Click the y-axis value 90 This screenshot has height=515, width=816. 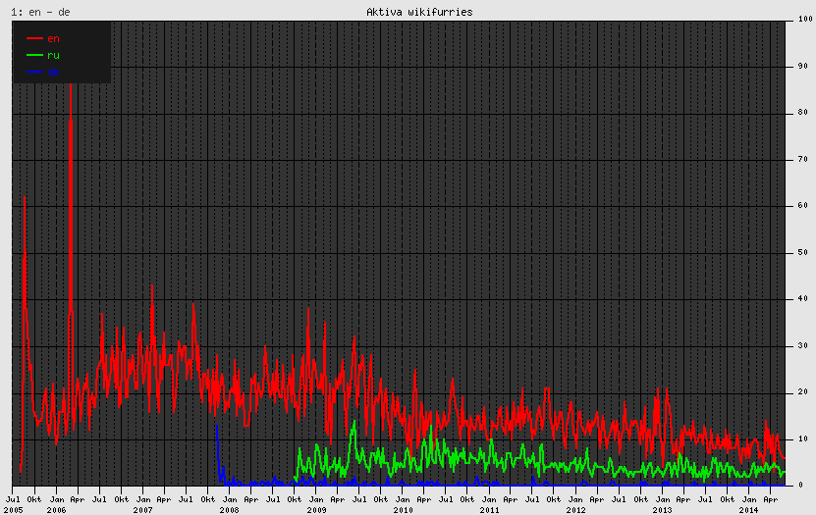803,66
